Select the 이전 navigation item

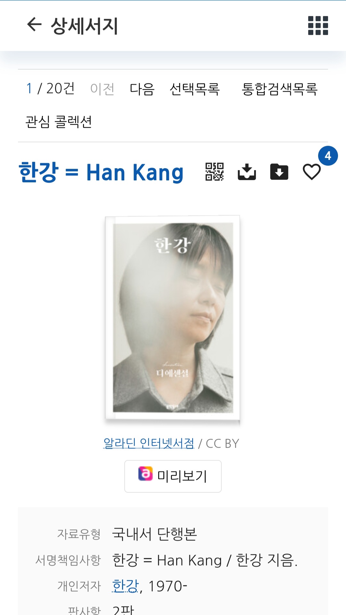pyautogui.click(x=102, y=89)
